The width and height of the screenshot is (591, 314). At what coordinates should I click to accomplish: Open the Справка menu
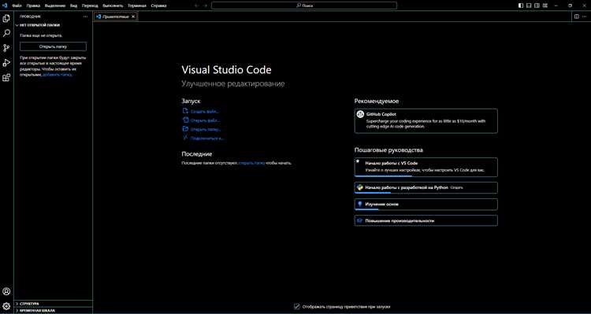point(159,6)
